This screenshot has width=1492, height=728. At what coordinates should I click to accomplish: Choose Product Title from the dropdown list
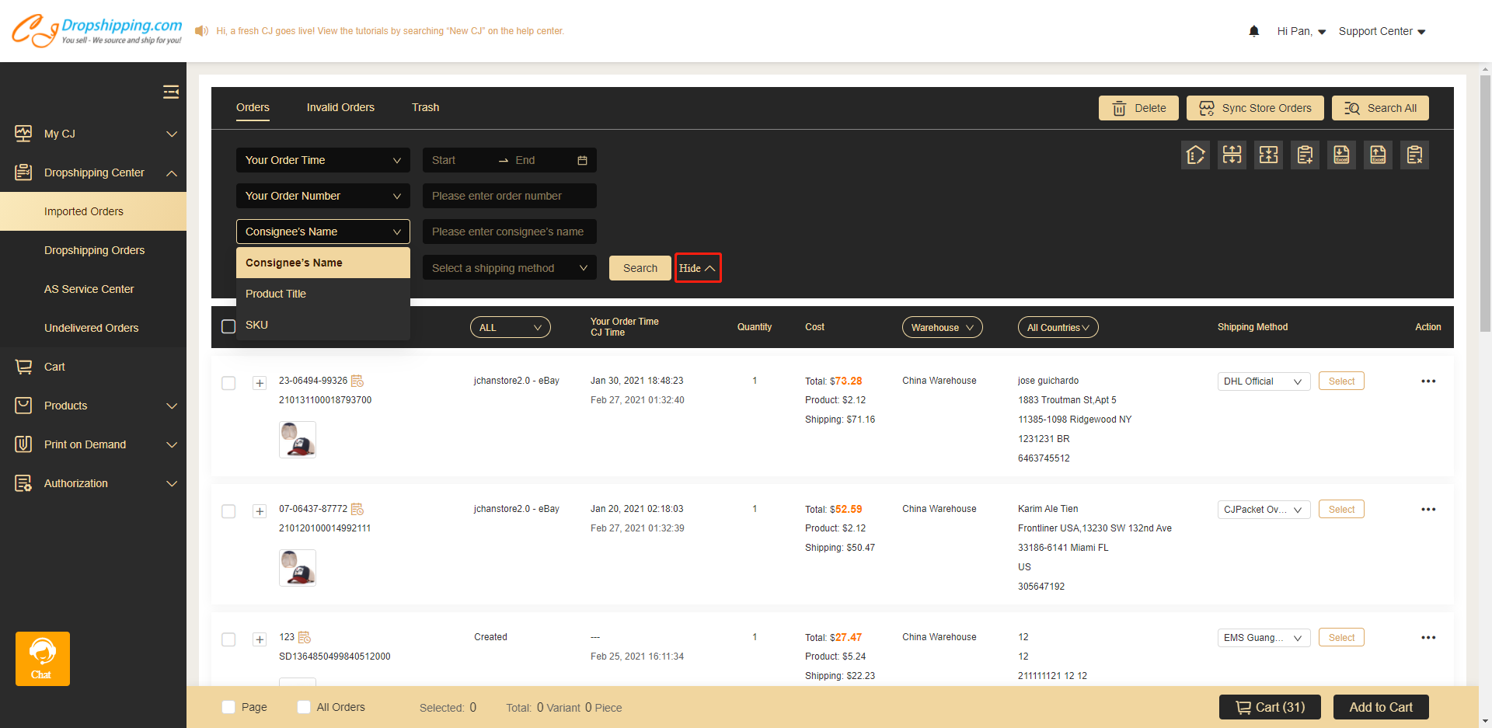(x=276, y=294)
